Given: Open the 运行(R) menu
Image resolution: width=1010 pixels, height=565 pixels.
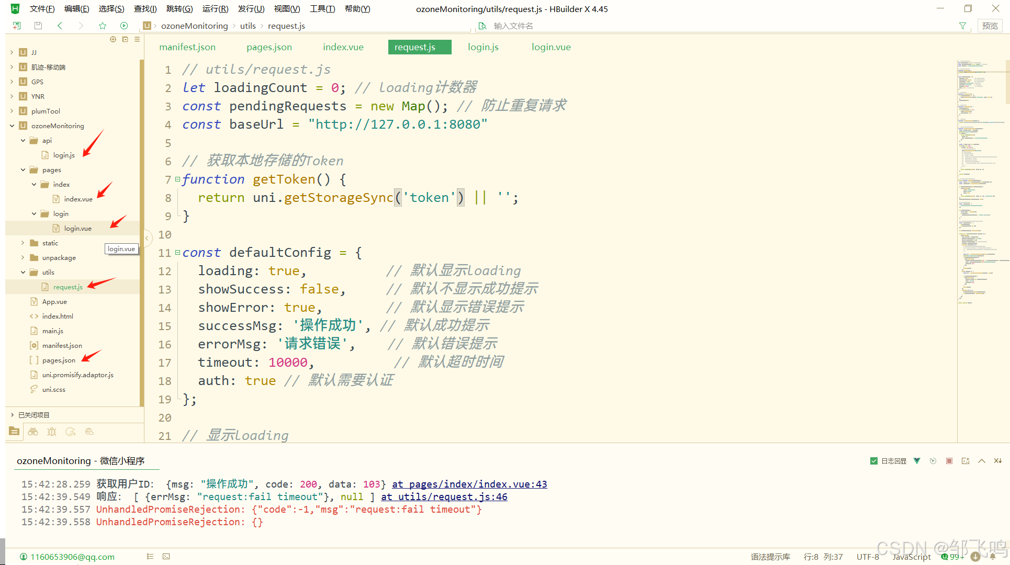Looking at the screenshot, I should [215, 9].
